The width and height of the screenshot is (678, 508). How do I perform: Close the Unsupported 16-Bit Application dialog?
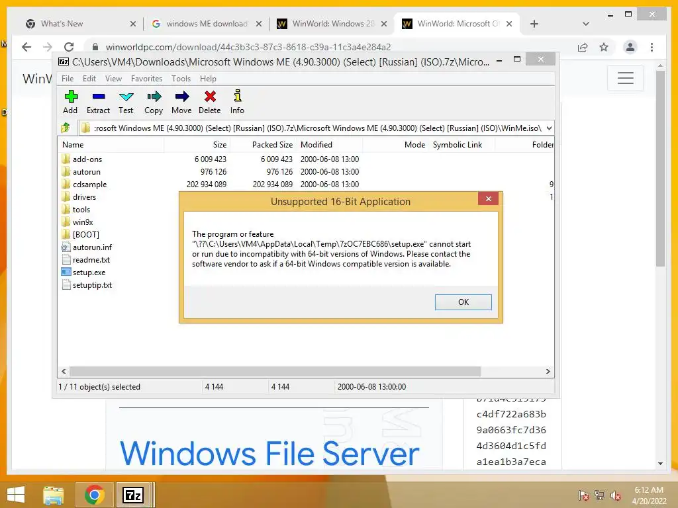[x=488, y=198]
